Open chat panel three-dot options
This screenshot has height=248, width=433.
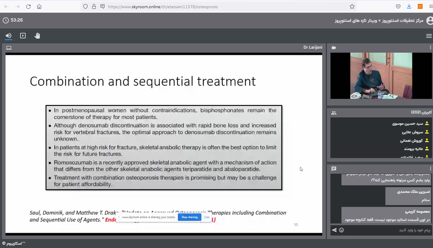pyautogui.click(x=430, y=169)
